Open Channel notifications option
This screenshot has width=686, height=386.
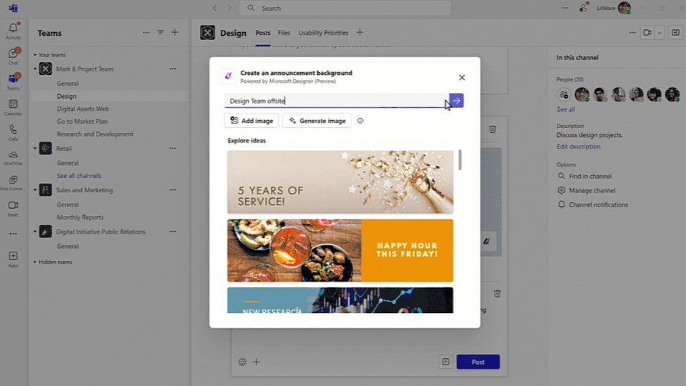[592, 204]
